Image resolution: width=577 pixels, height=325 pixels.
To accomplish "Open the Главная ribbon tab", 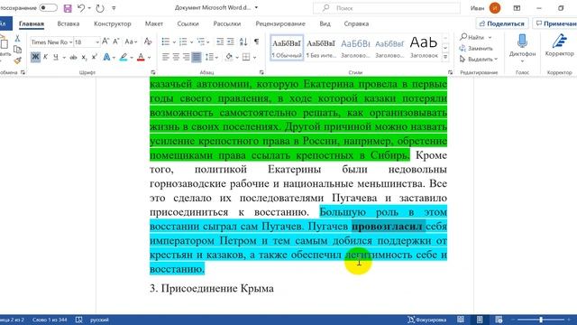I will coord(32,23).
